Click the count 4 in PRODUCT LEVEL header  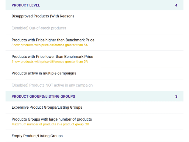[176, 5]
